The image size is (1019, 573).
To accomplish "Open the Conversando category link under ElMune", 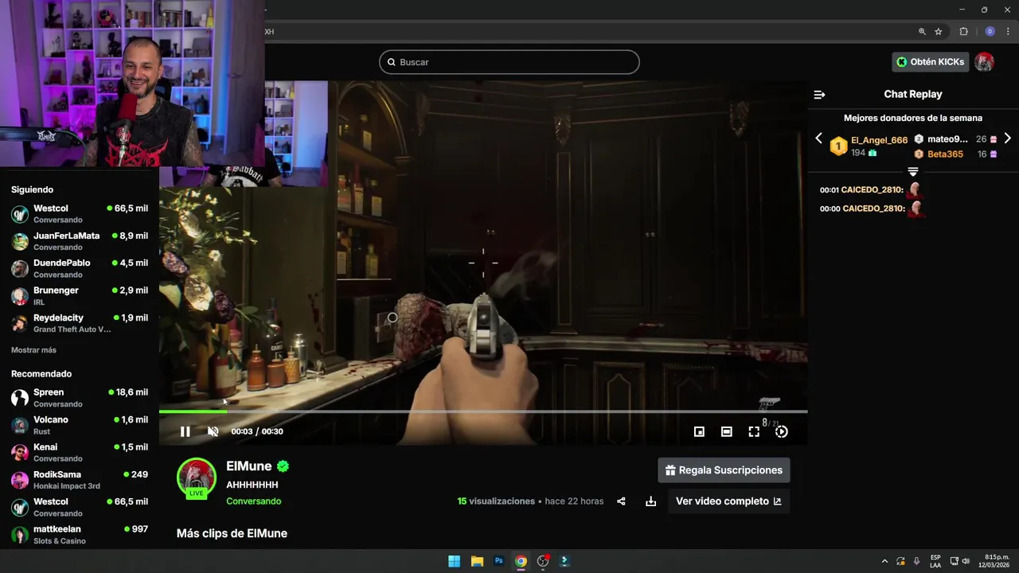I will (253, 501).
